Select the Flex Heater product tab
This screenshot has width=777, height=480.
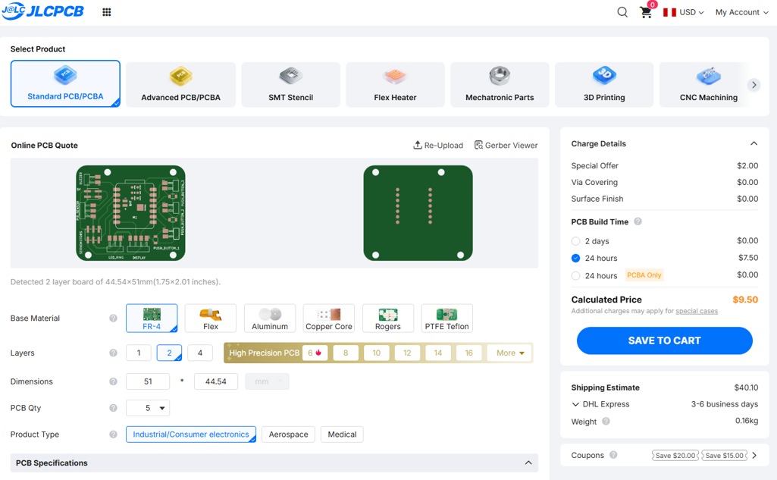point(395,85)
